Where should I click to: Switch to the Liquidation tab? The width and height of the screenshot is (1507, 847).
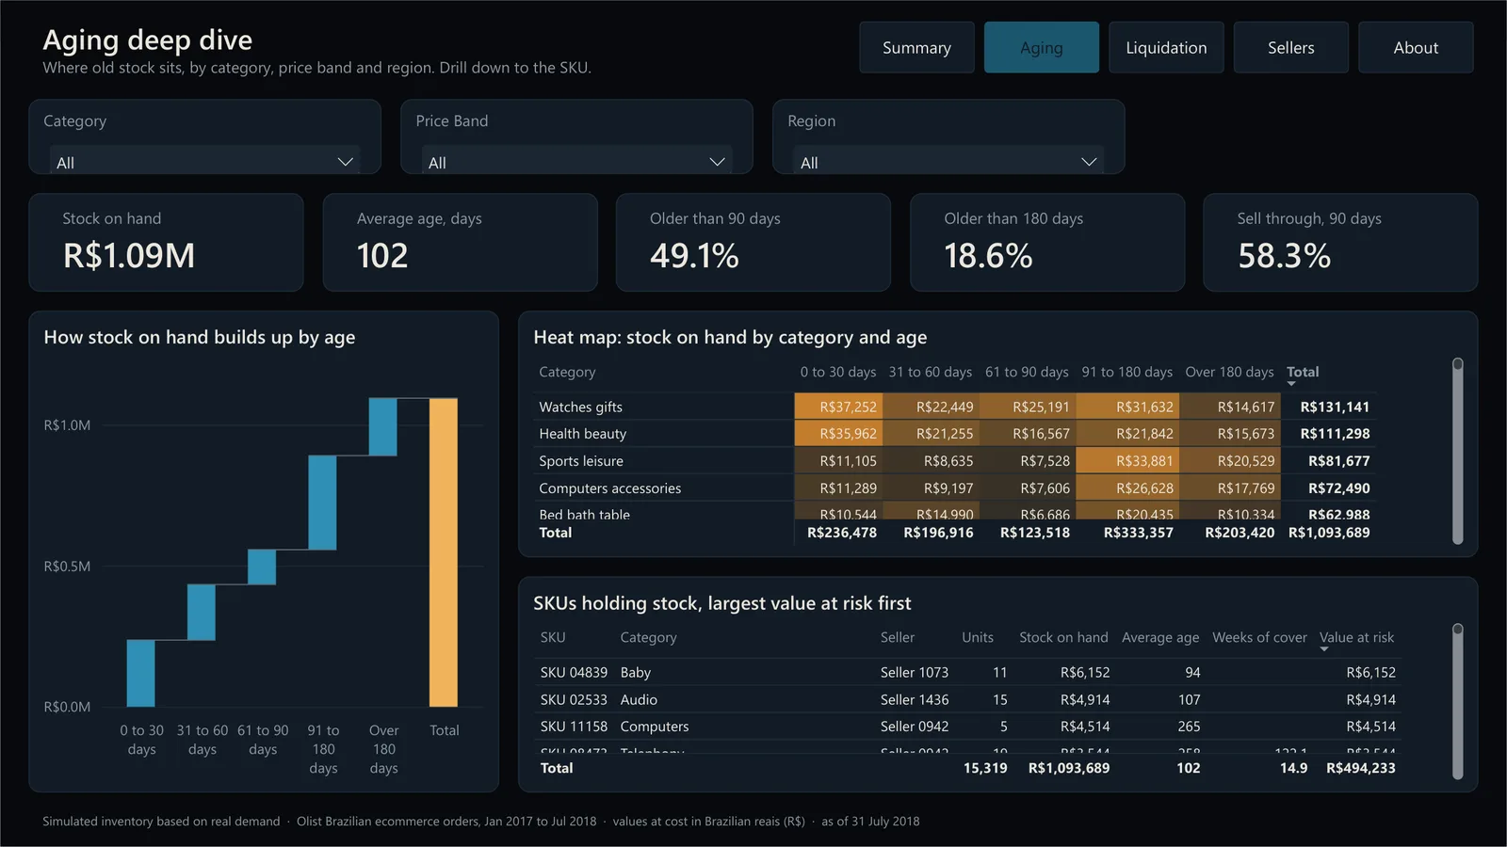1166,47
